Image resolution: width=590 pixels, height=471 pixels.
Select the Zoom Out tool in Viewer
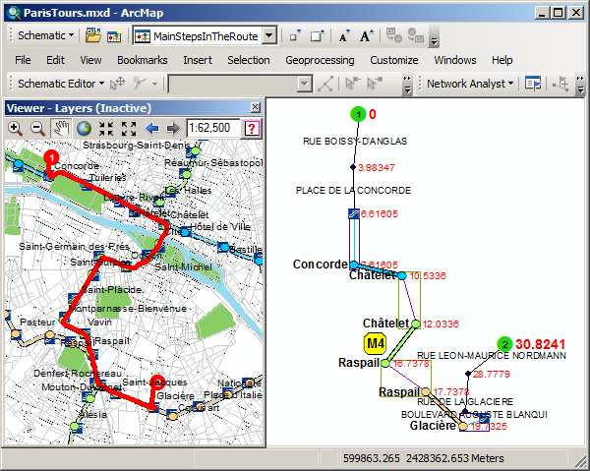37,129
